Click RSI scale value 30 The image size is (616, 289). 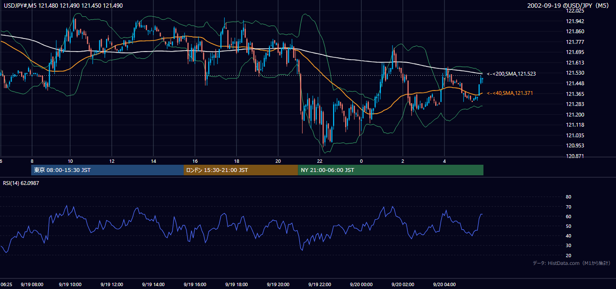click(568, 246)
